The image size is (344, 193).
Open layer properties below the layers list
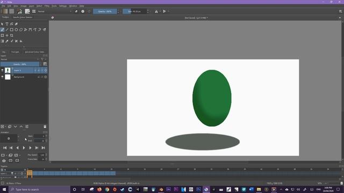point(27,127)
